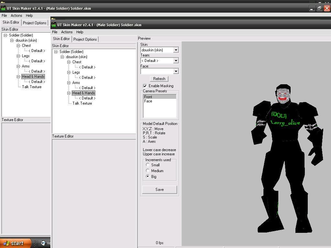Close the back UT Skin Maker window
The height and width of the screenshot is (248, 331).
tap(327, 8)
